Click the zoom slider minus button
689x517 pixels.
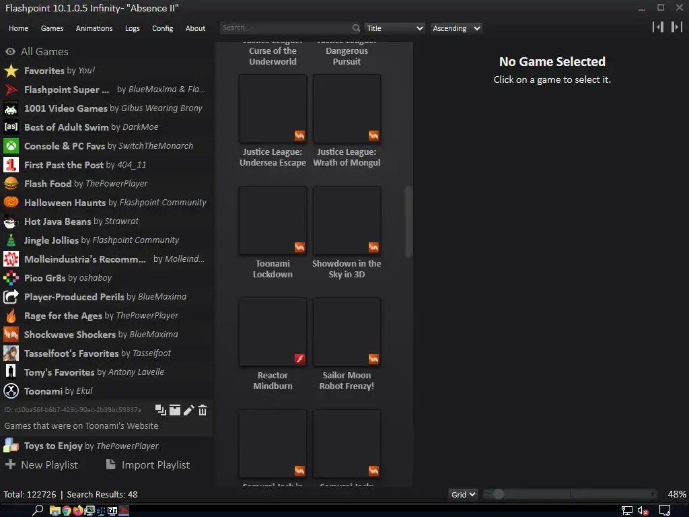point(488,494)
